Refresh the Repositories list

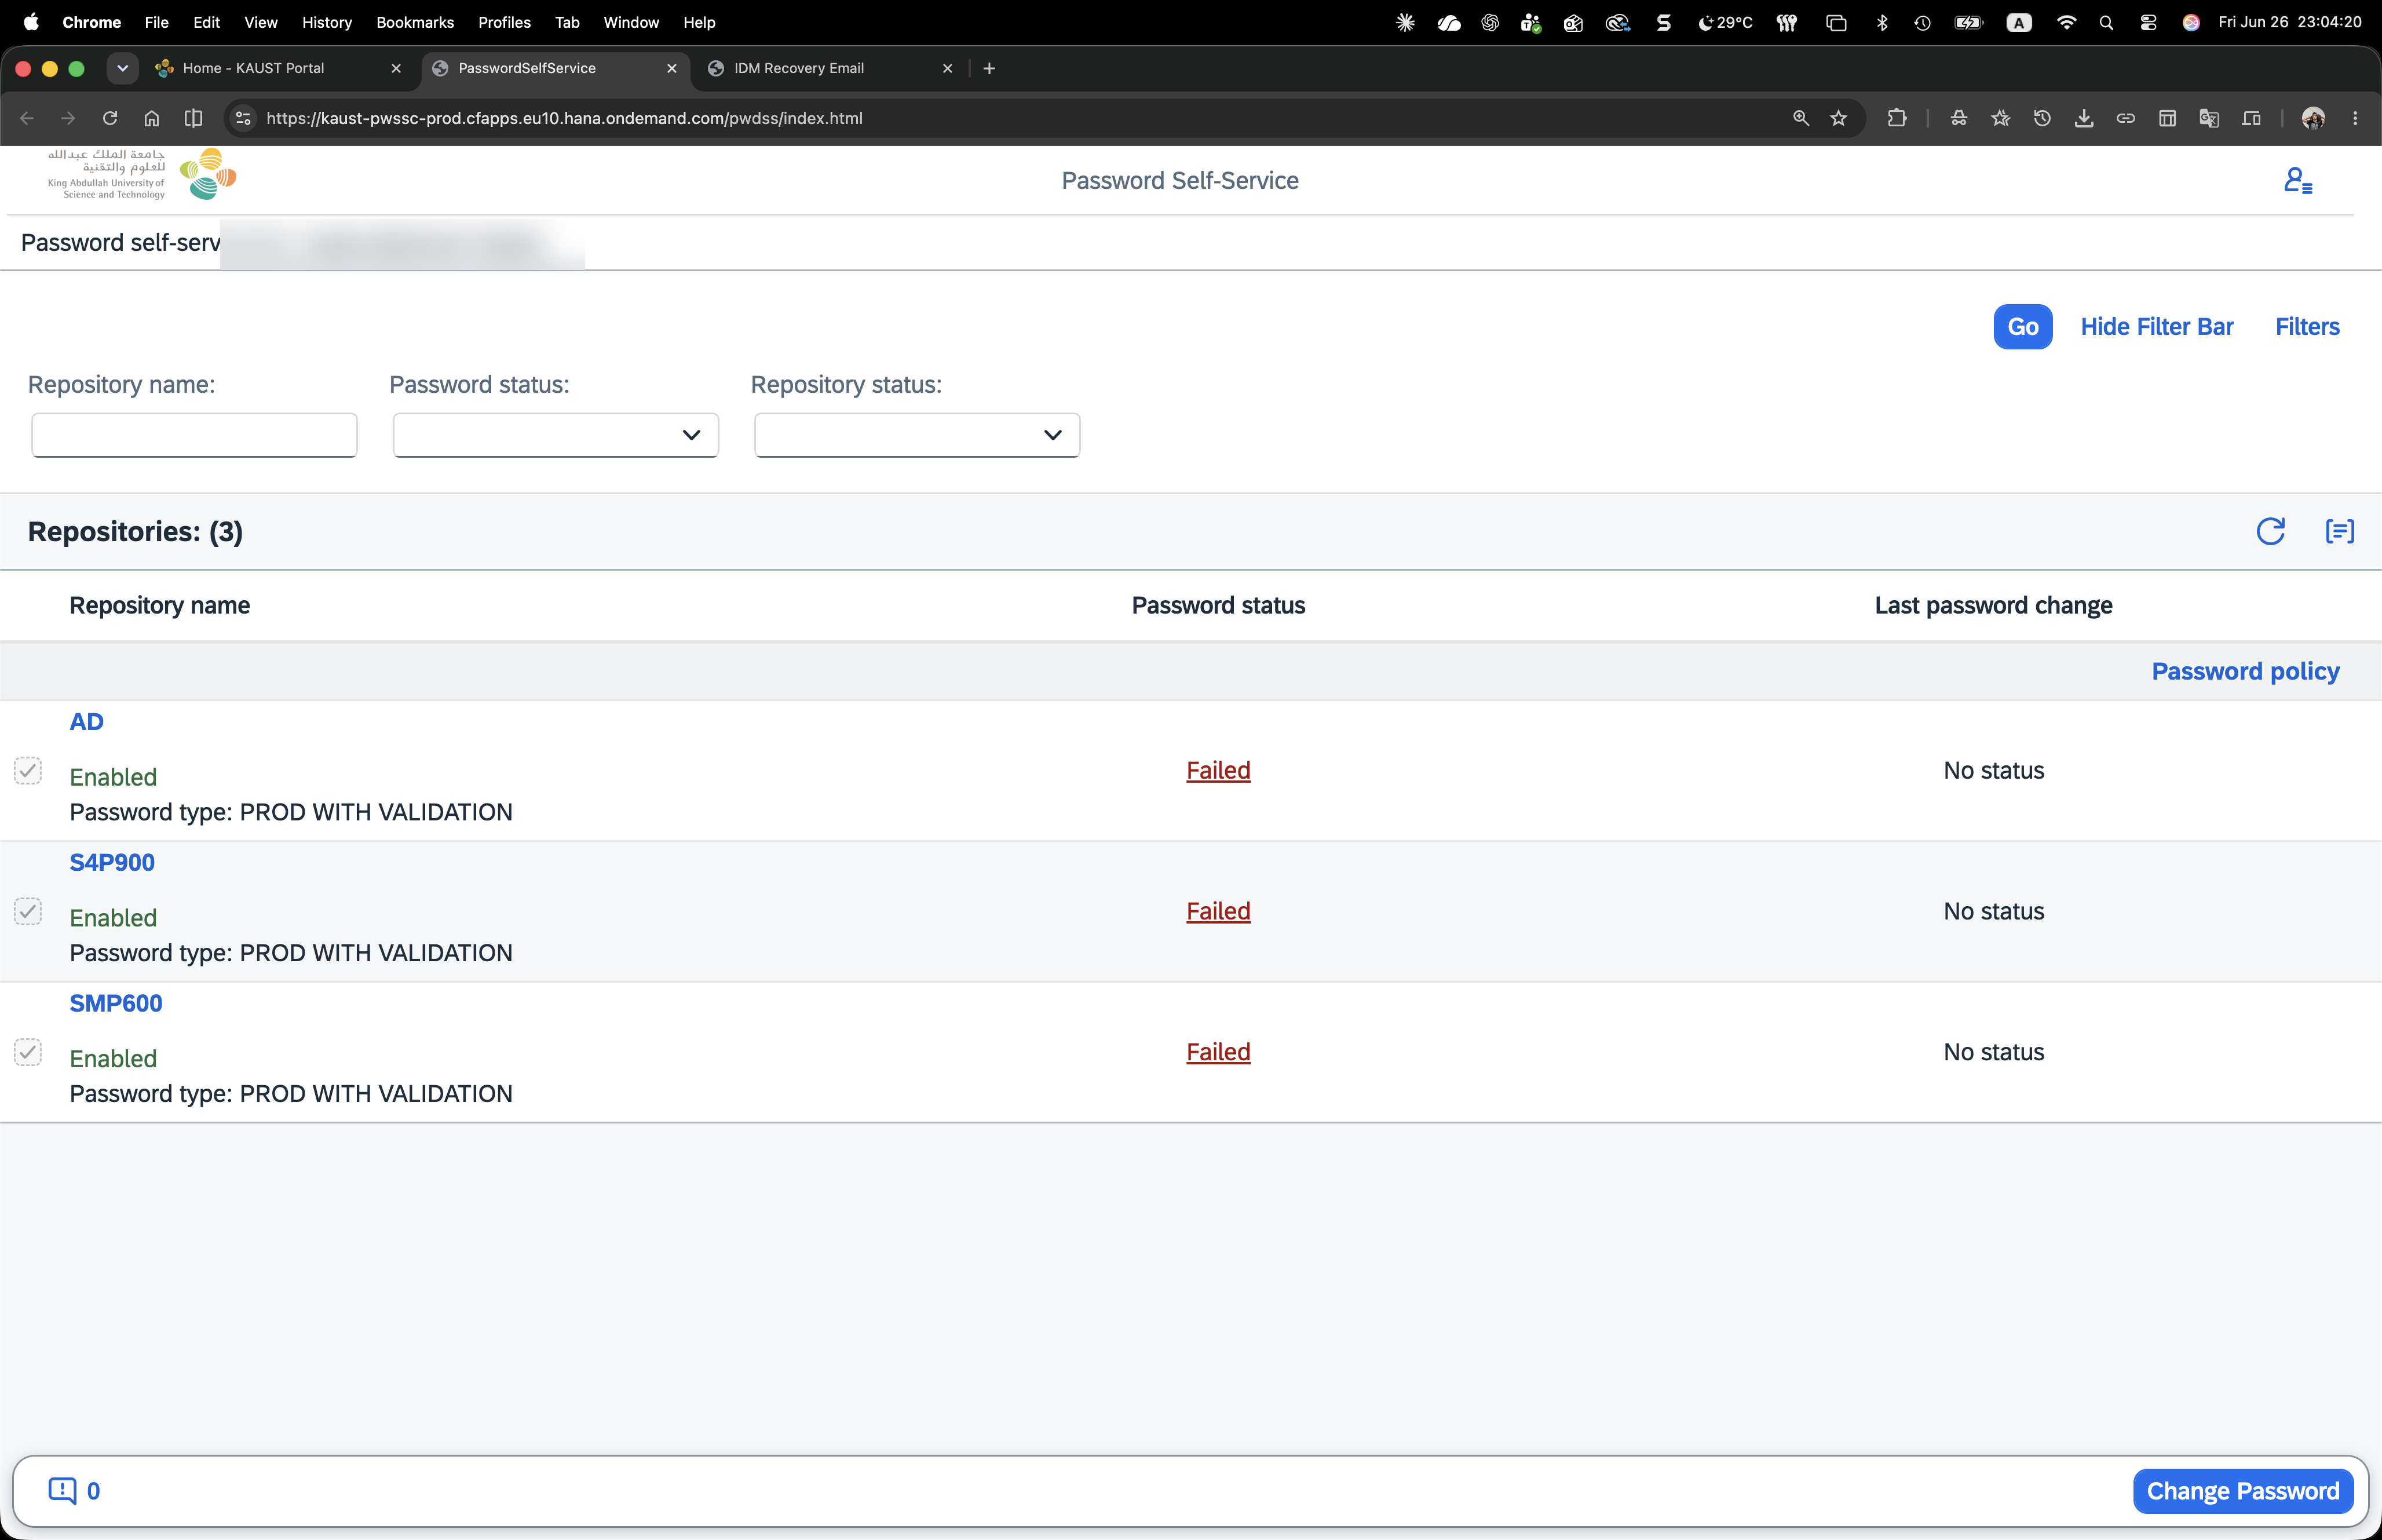(x=2270, y=531)
